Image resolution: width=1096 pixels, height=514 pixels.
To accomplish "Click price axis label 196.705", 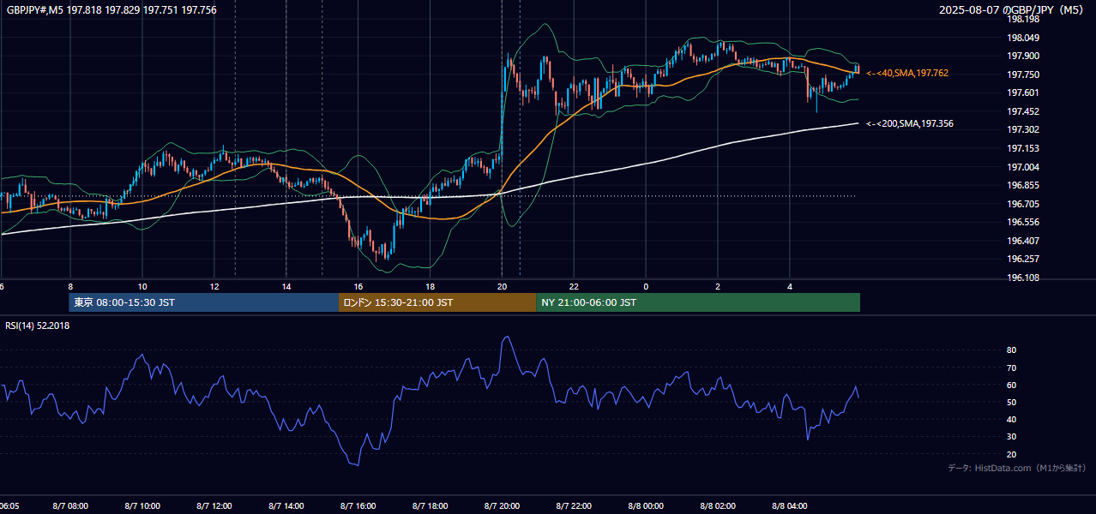I will 1023,204.
